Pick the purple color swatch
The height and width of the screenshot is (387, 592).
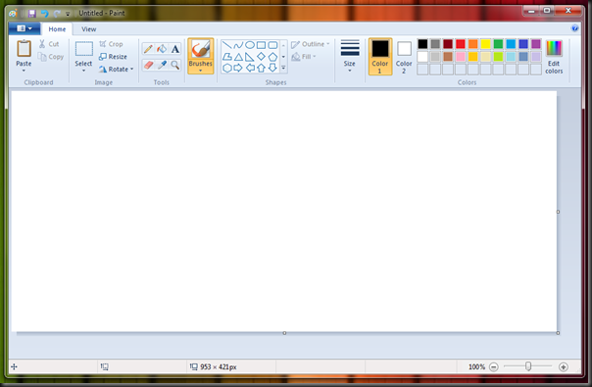536,44
